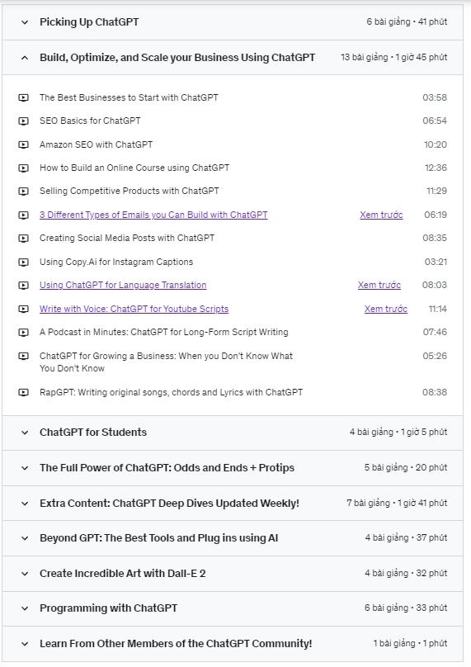This screenshot has height=667, width=471.
Task: Expand Programming with ChatGPT section
Action: pyautogui.click(x=233, y=608)
